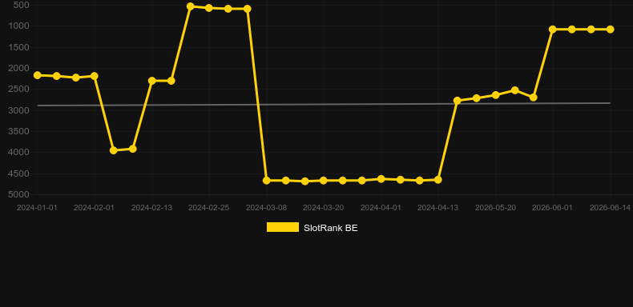Image resolution: width=633 pixels, height=307 pixels.
Task: Click the yellow SlotRank BE legend swatch
Action: point(283,227)
